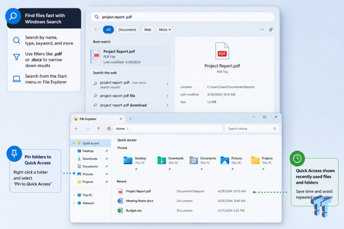Close the File Explorer tab
Image resolution: width=344 pixels, height=229 pixels.
120,119
